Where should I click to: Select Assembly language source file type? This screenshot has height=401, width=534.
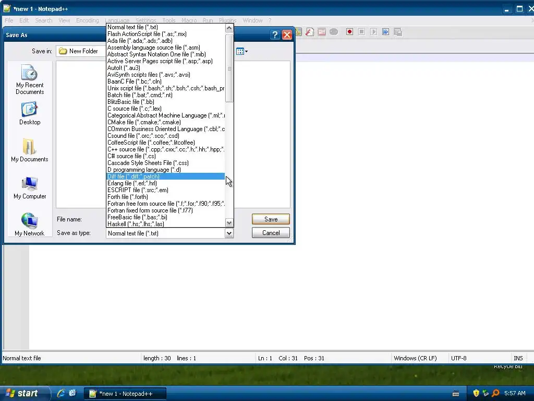[x=165, y=48]
